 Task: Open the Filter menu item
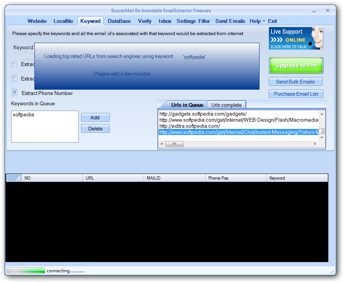204,21
